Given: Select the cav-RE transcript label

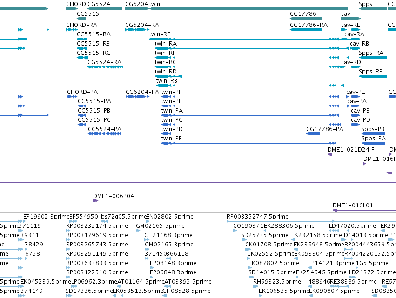Looking at the screenshot, I should [351, 25].
